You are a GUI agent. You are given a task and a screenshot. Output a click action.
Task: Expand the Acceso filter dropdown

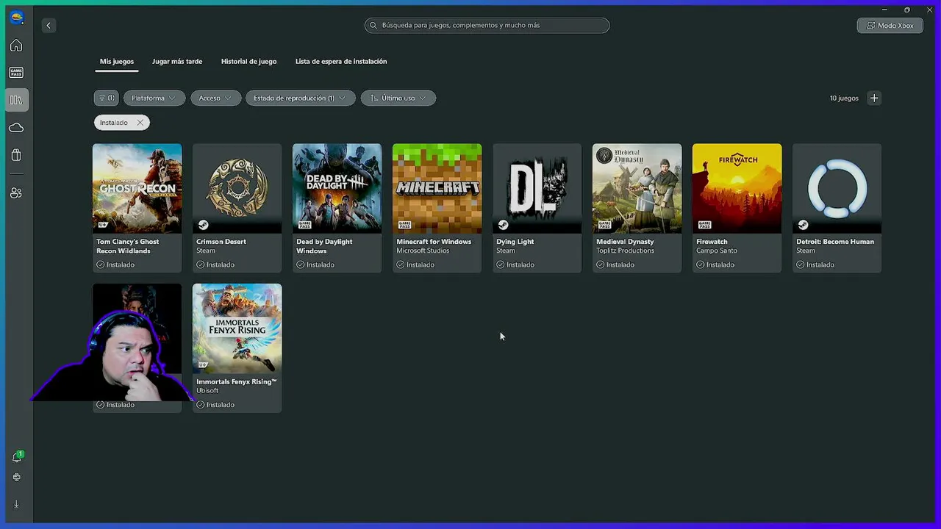point(215,98)
